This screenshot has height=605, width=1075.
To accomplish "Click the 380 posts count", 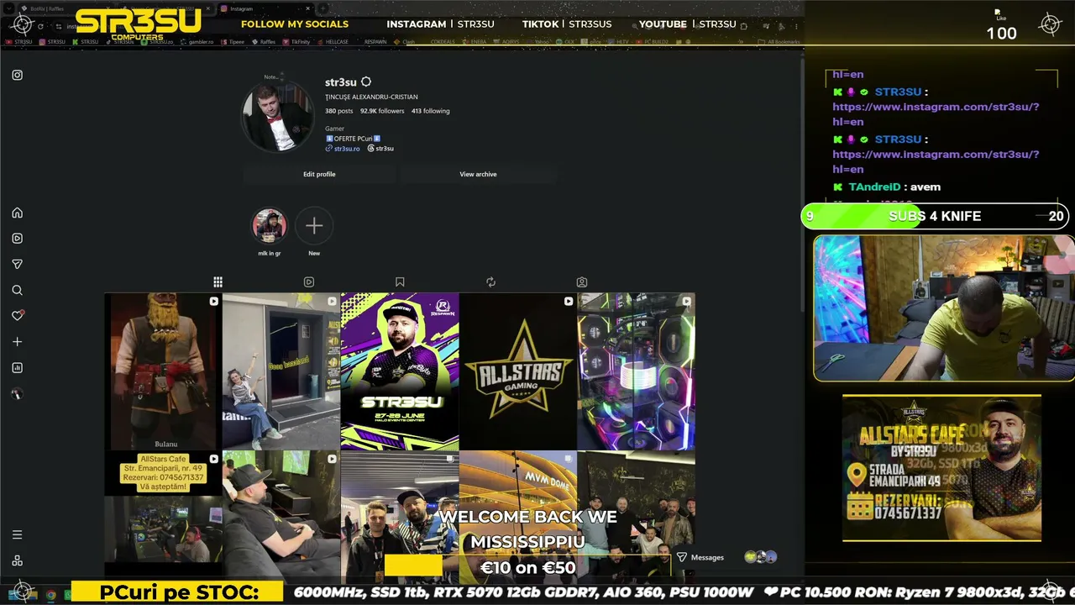I will coord(339,111).
